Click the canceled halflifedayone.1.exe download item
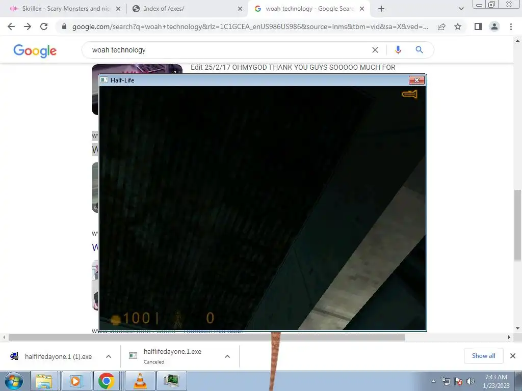The width and height of the screenshot is (522, 391). pos(172,356)
